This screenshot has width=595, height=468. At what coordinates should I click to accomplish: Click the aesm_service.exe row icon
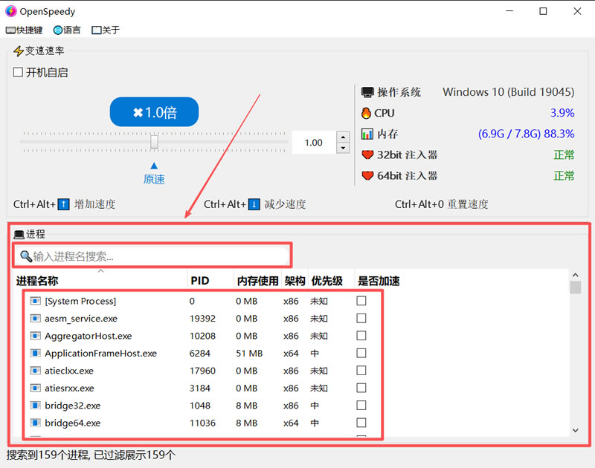tap(35, 319)
